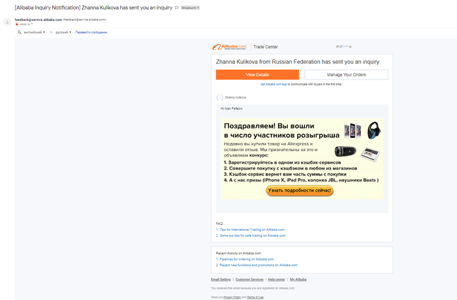457x300 pixels.
Task: Expand recipient details arrow under sender
Action: pyautogui.click(x=32, y=24)
